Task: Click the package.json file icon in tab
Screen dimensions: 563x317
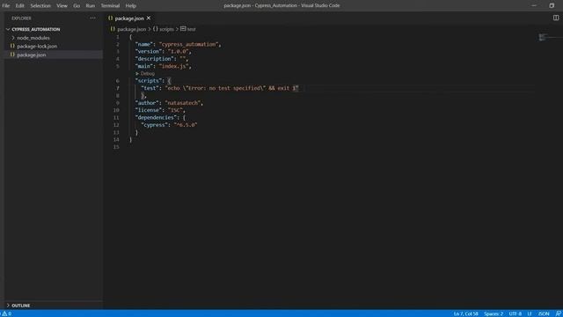Action: 111,18
